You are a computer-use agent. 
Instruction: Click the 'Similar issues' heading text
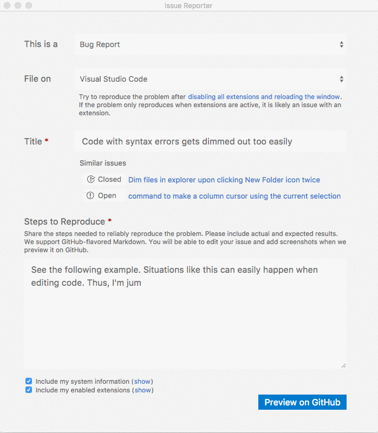[103, 163]
